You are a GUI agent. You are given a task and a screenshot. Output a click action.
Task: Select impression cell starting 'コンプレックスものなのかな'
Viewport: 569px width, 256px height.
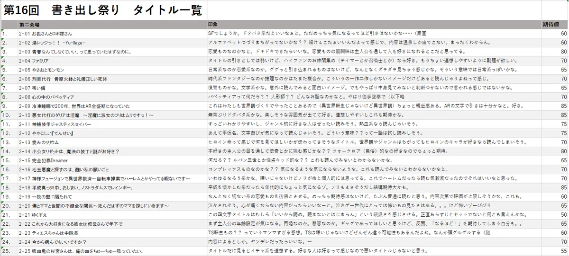374,169
